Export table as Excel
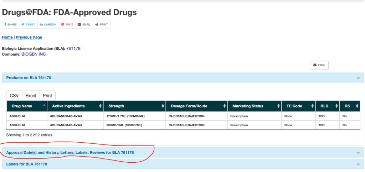The height and width of the screenshot is (172, 365). (x=31, y=96)
